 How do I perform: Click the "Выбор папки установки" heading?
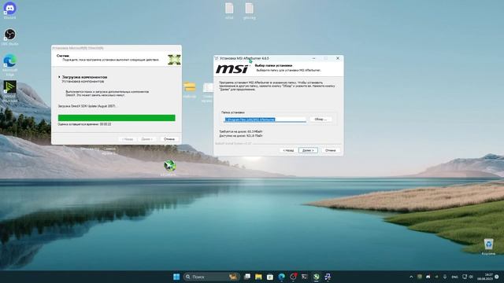(273, 65)
